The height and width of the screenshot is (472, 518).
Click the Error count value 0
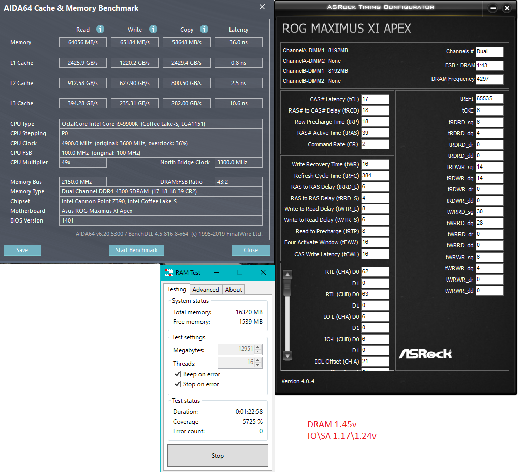[x=261, y=431]
